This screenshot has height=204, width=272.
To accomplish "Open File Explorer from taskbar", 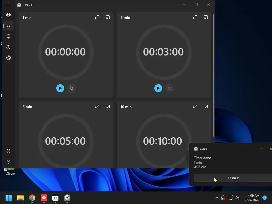I will [20, 198].
